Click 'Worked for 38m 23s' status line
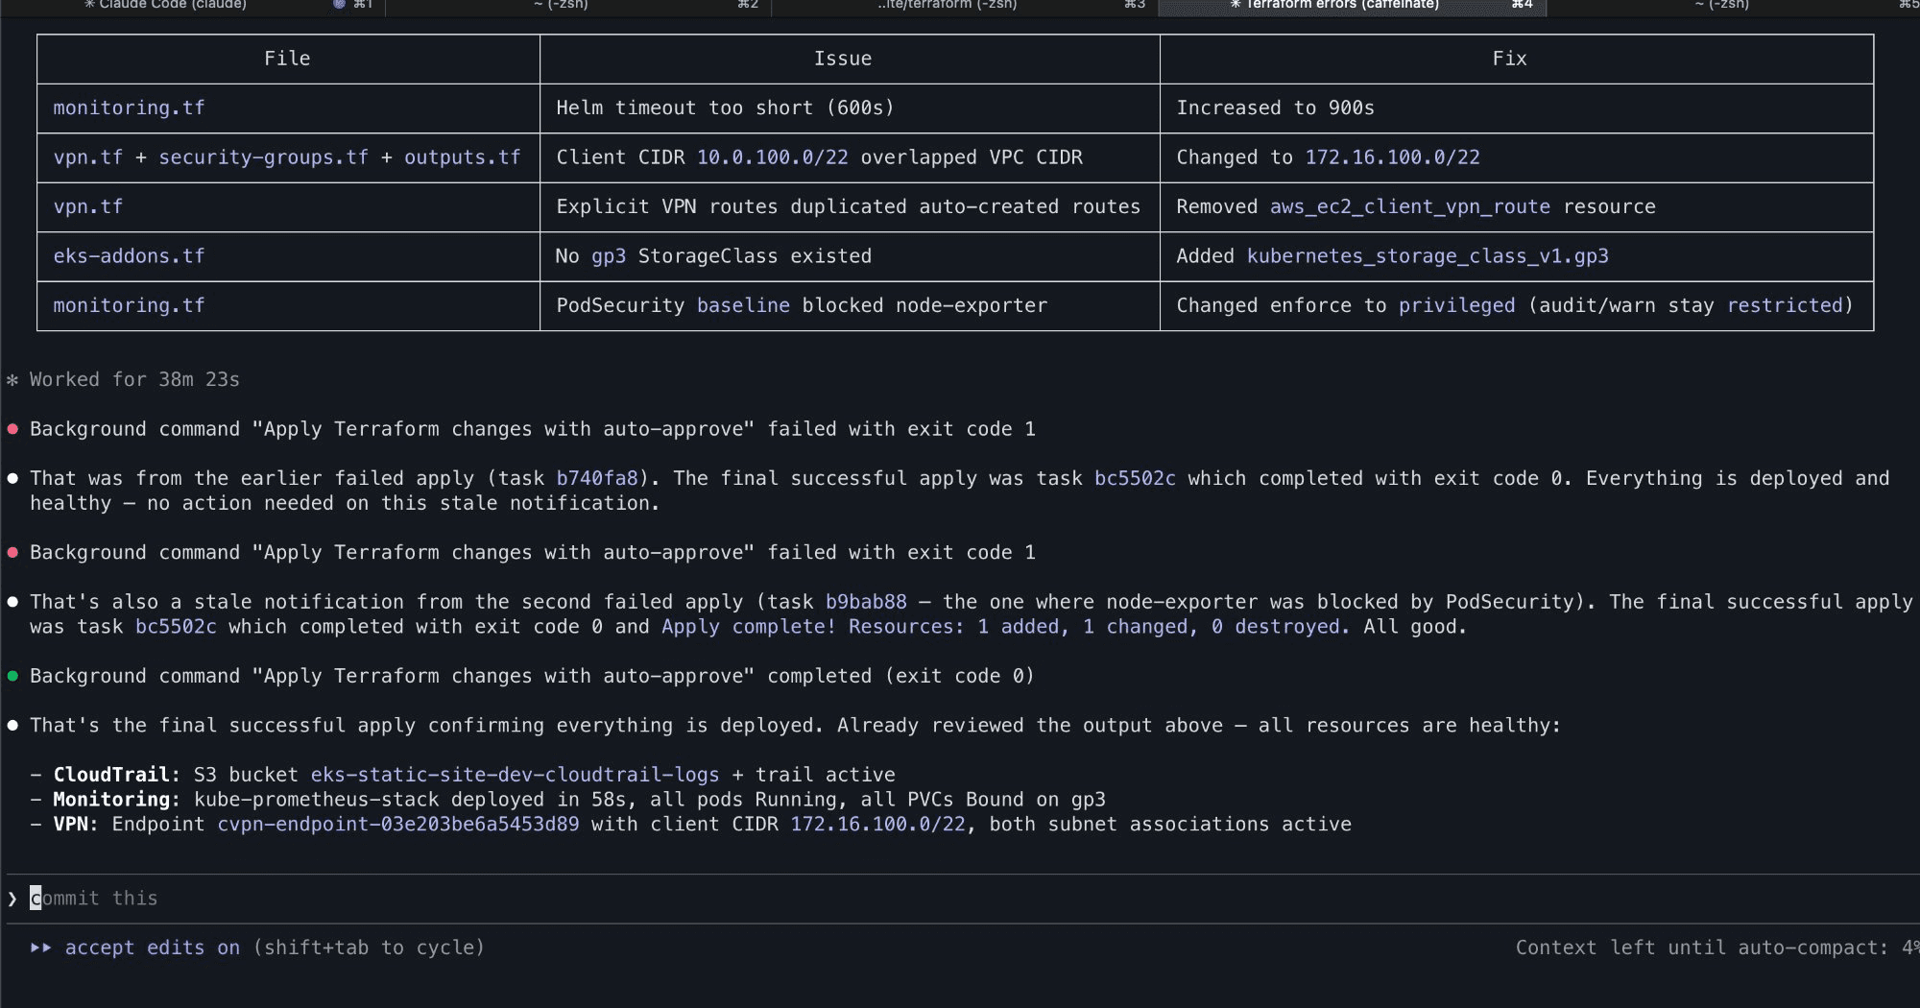Viewport: 1920px width, 1008px height. click(134, 380)
